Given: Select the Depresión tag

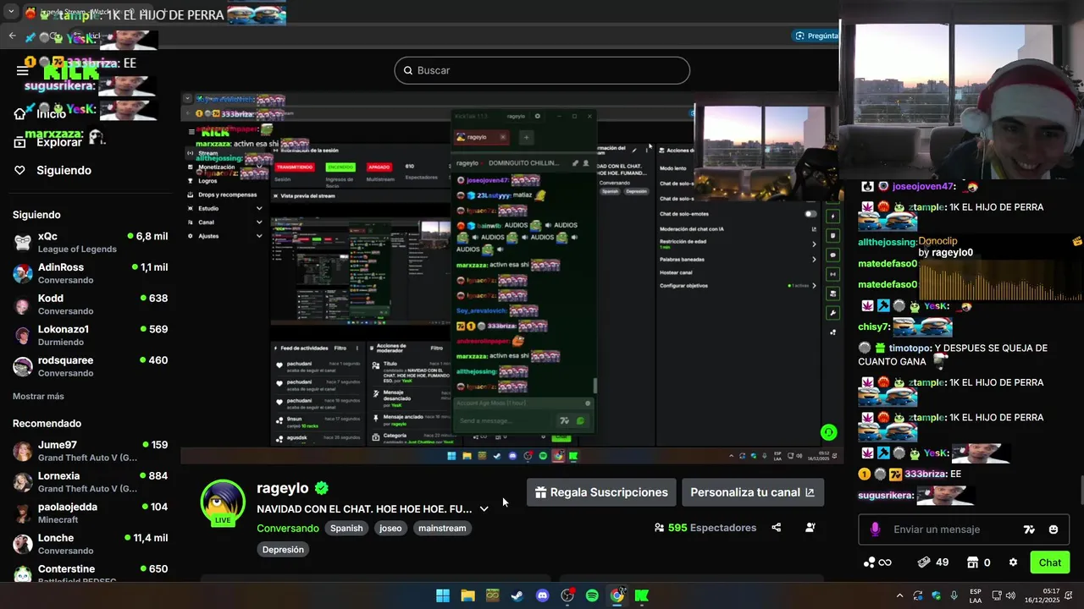Looking at the screenshot, I should 283,549.
